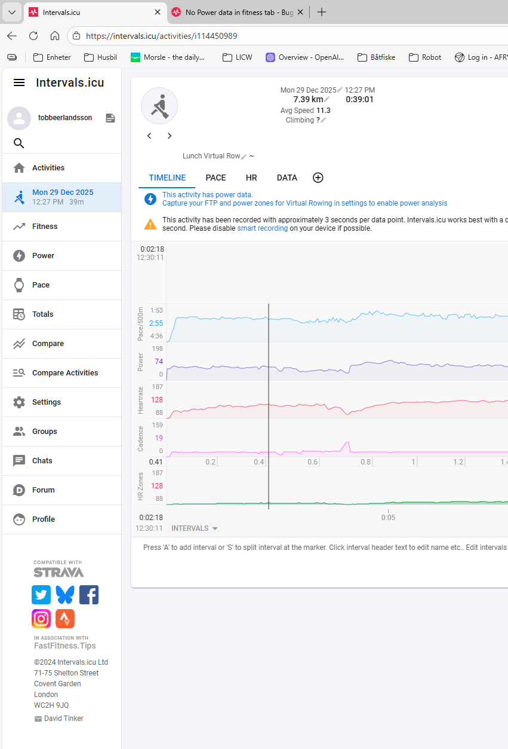Click the plus icon after DATA tab
The width and height of the screenshot is (508, 749).
click(318, 178)
